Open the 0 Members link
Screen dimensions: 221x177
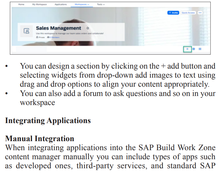53,37
